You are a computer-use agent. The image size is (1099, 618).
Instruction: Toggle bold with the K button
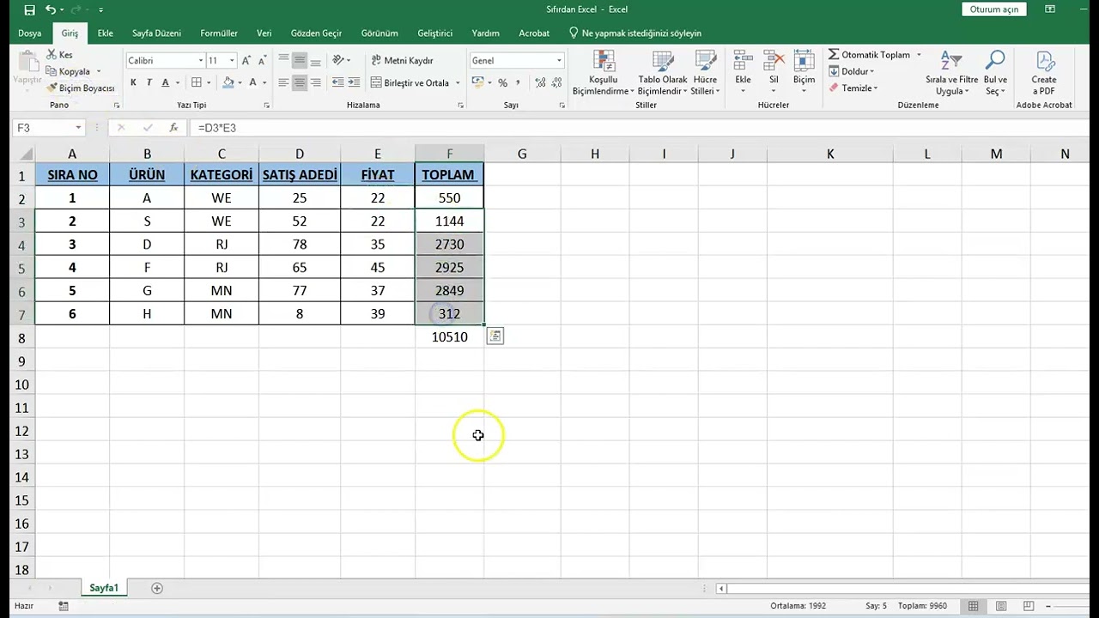(133, 82)
